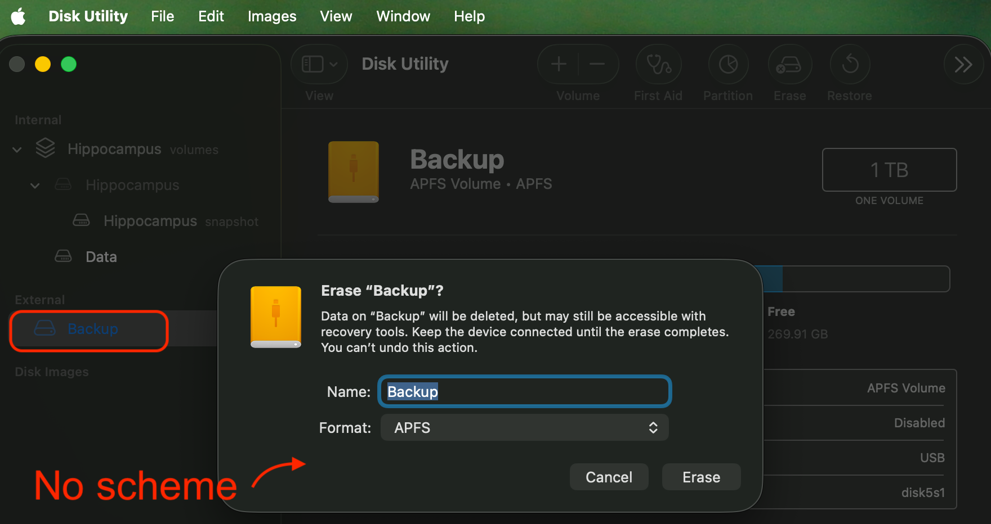Open the Apple menu
The width and height of the screenshot is (991, 524).
click(18, 16)
